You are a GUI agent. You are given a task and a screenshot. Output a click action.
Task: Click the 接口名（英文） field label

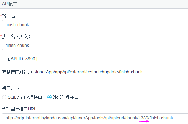[x=16, y=36]
